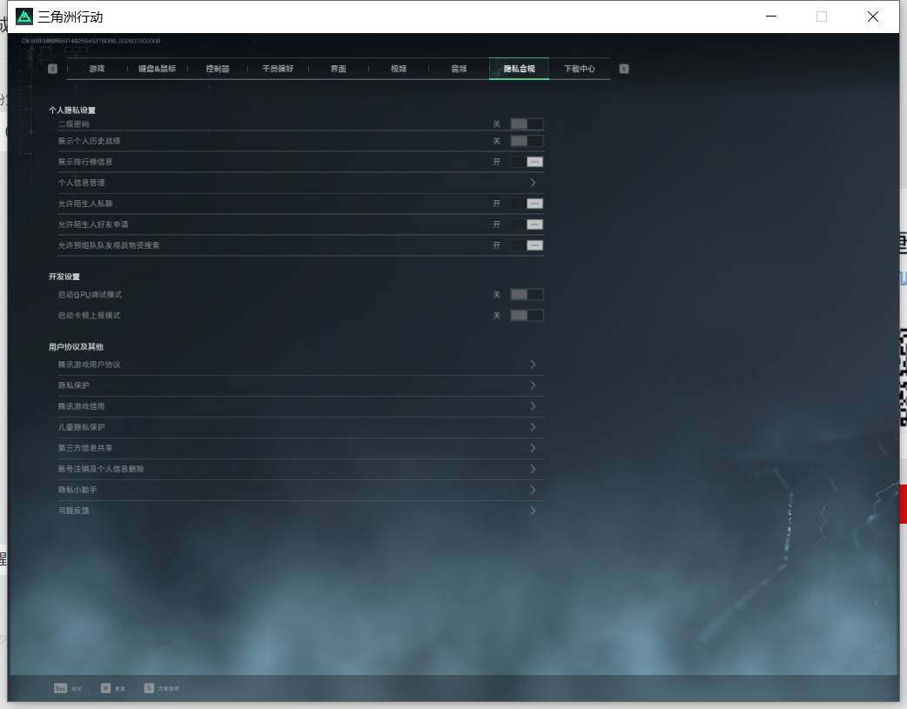Expand 腾讯游戏信用 arrow
Screen dimensions: 907x709
pyautogui.click(x=533, y=406)
